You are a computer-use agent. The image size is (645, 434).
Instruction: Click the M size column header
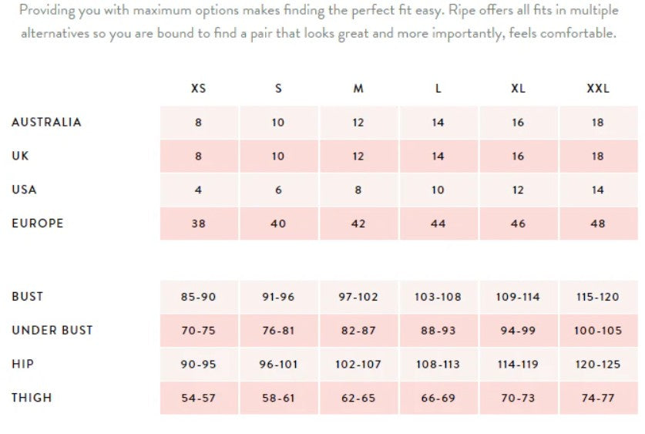358,89
